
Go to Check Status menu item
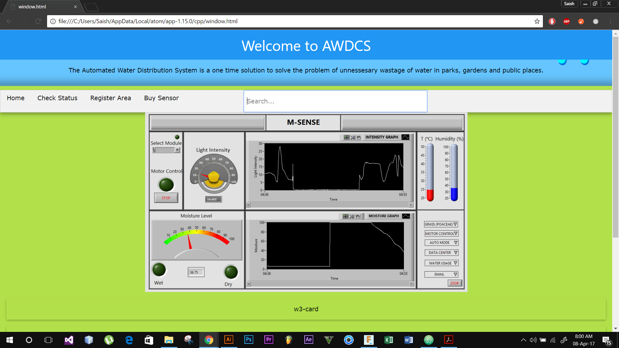pyautogui.click(x=57, y=98)
